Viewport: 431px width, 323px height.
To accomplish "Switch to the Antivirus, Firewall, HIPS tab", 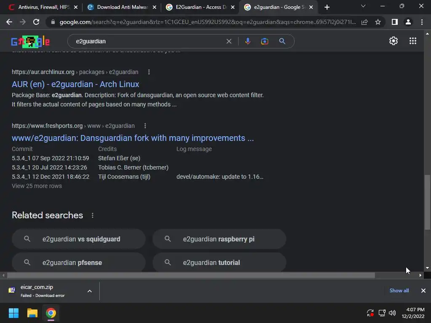I will tap(44, 7).
